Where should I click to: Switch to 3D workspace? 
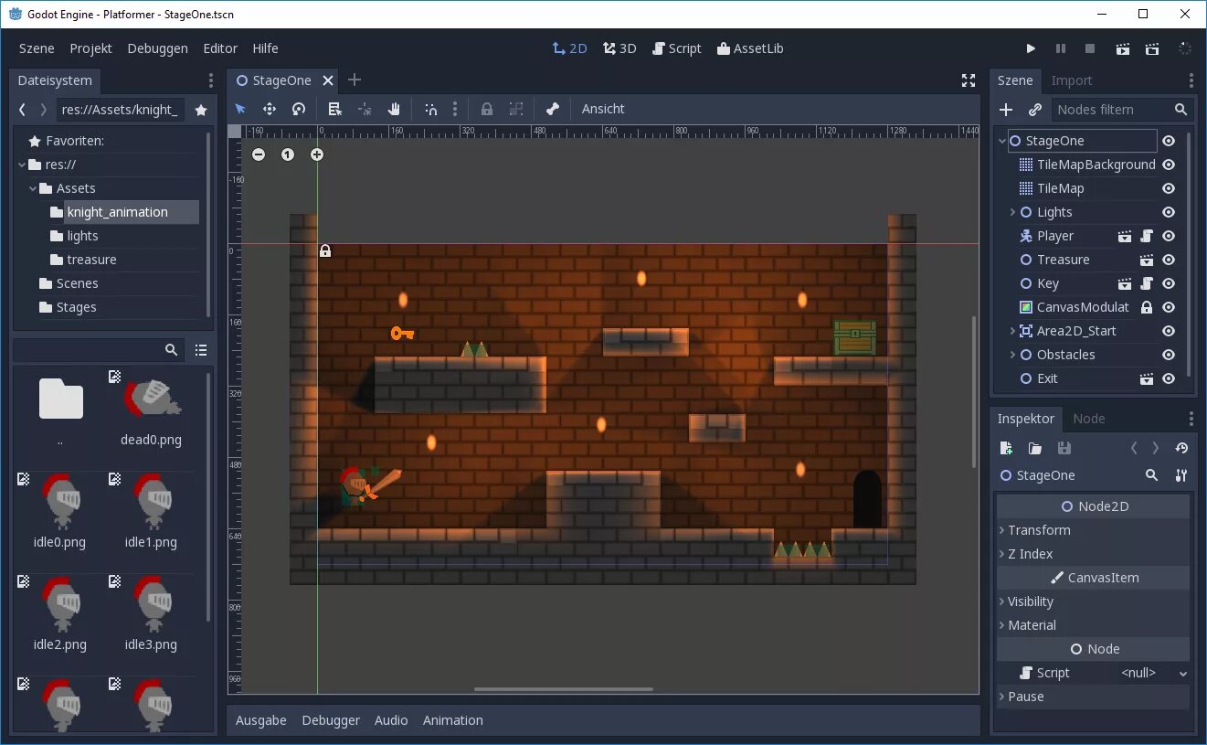click(619, 48)
